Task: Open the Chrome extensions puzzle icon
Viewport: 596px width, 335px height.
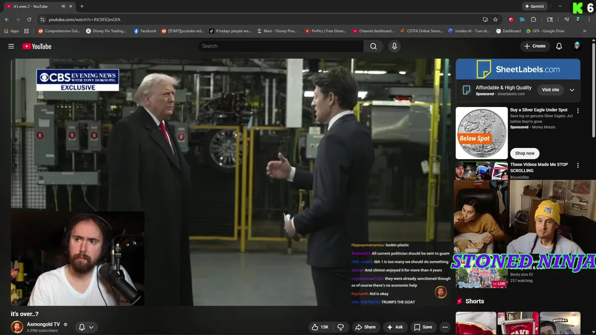Action: coord(534,20)
